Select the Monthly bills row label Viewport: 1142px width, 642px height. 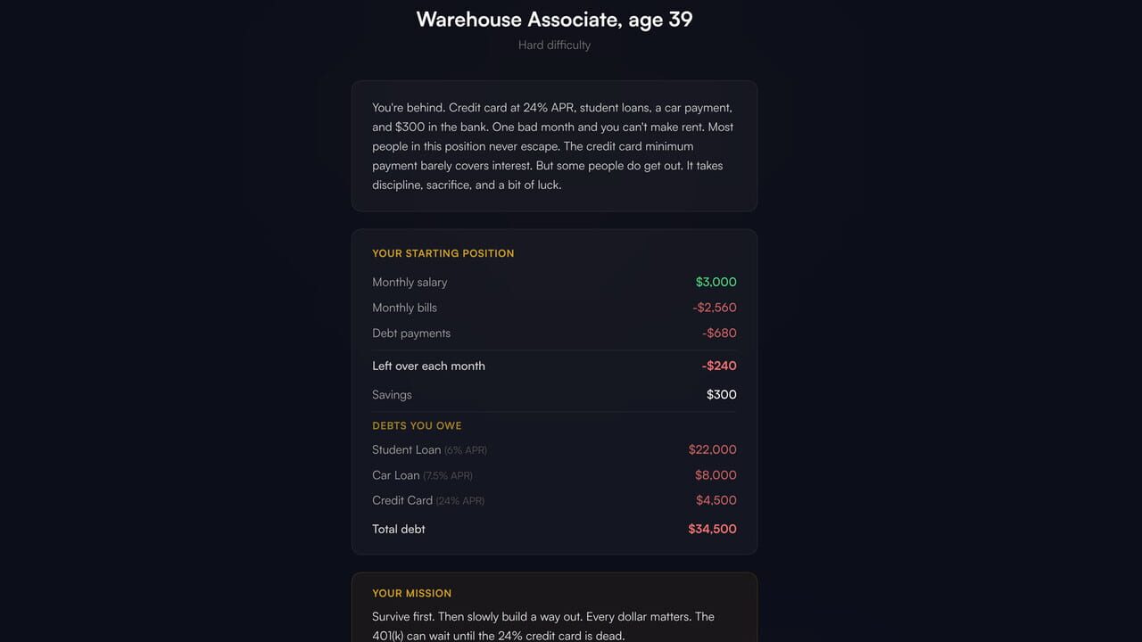[x=404, y=308]
